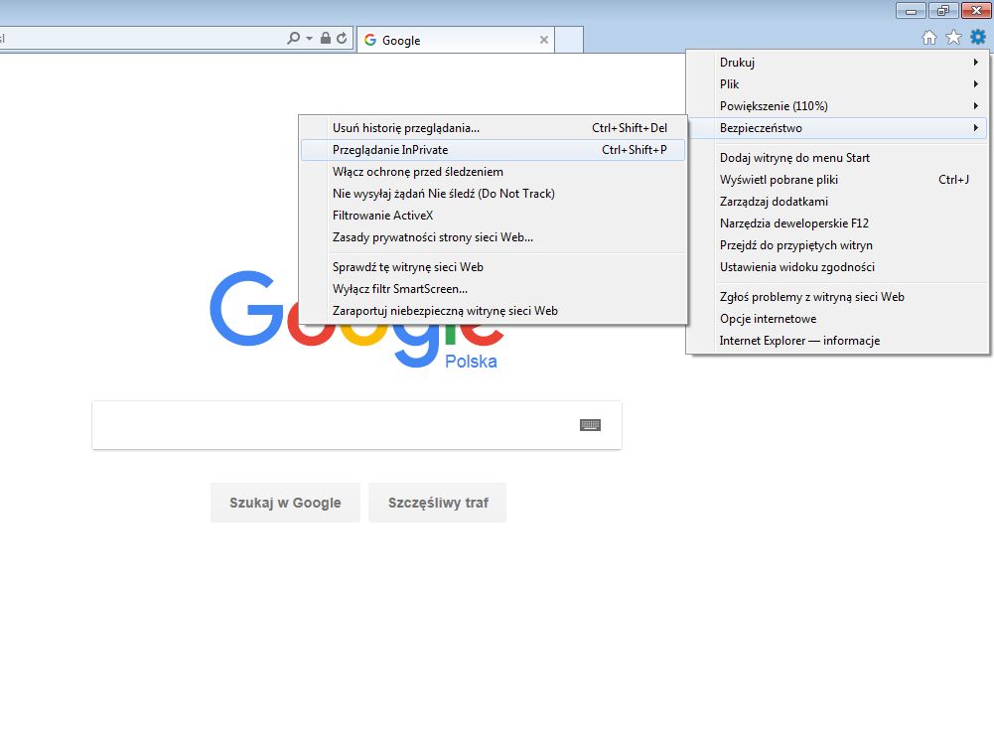The height and width of the screenshot is (737, 994).
Task: Choose Usuń historię przeglądania
Action: (x=493, y=127)
